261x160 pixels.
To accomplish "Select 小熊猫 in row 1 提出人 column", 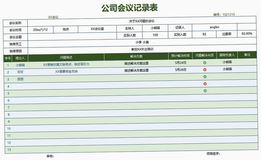I will pyautogui.click(x=20, y=65).
